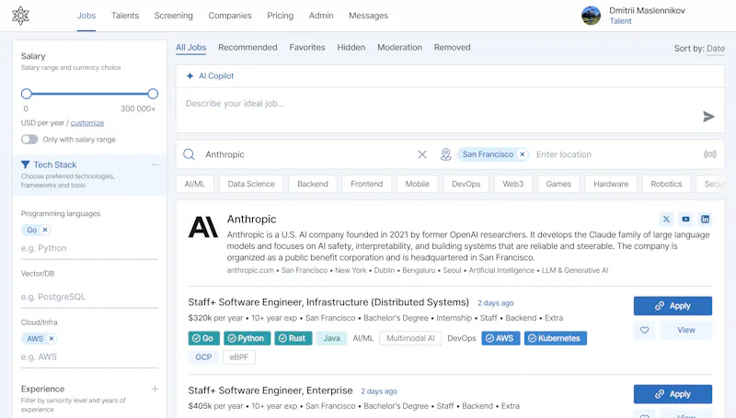736x418 pixels.
Task: Click the salary slider maximum handle
Action: (153, 94)
